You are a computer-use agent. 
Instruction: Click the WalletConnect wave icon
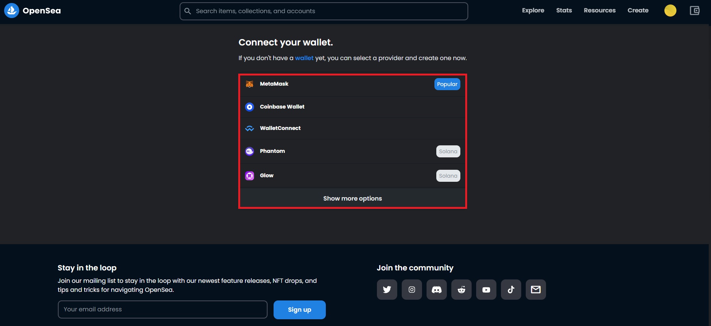tap(250, 128)
